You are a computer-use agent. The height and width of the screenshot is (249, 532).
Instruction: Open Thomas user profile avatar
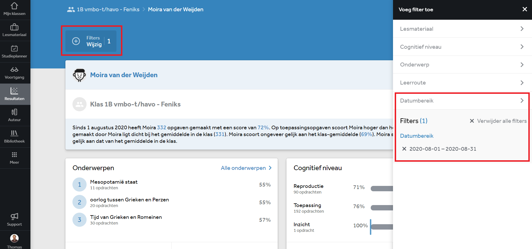[14, 238]
